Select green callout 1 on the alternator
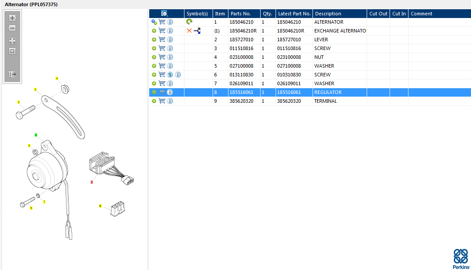Viewport: 471px width, 270px height. (x=36, y=135)
